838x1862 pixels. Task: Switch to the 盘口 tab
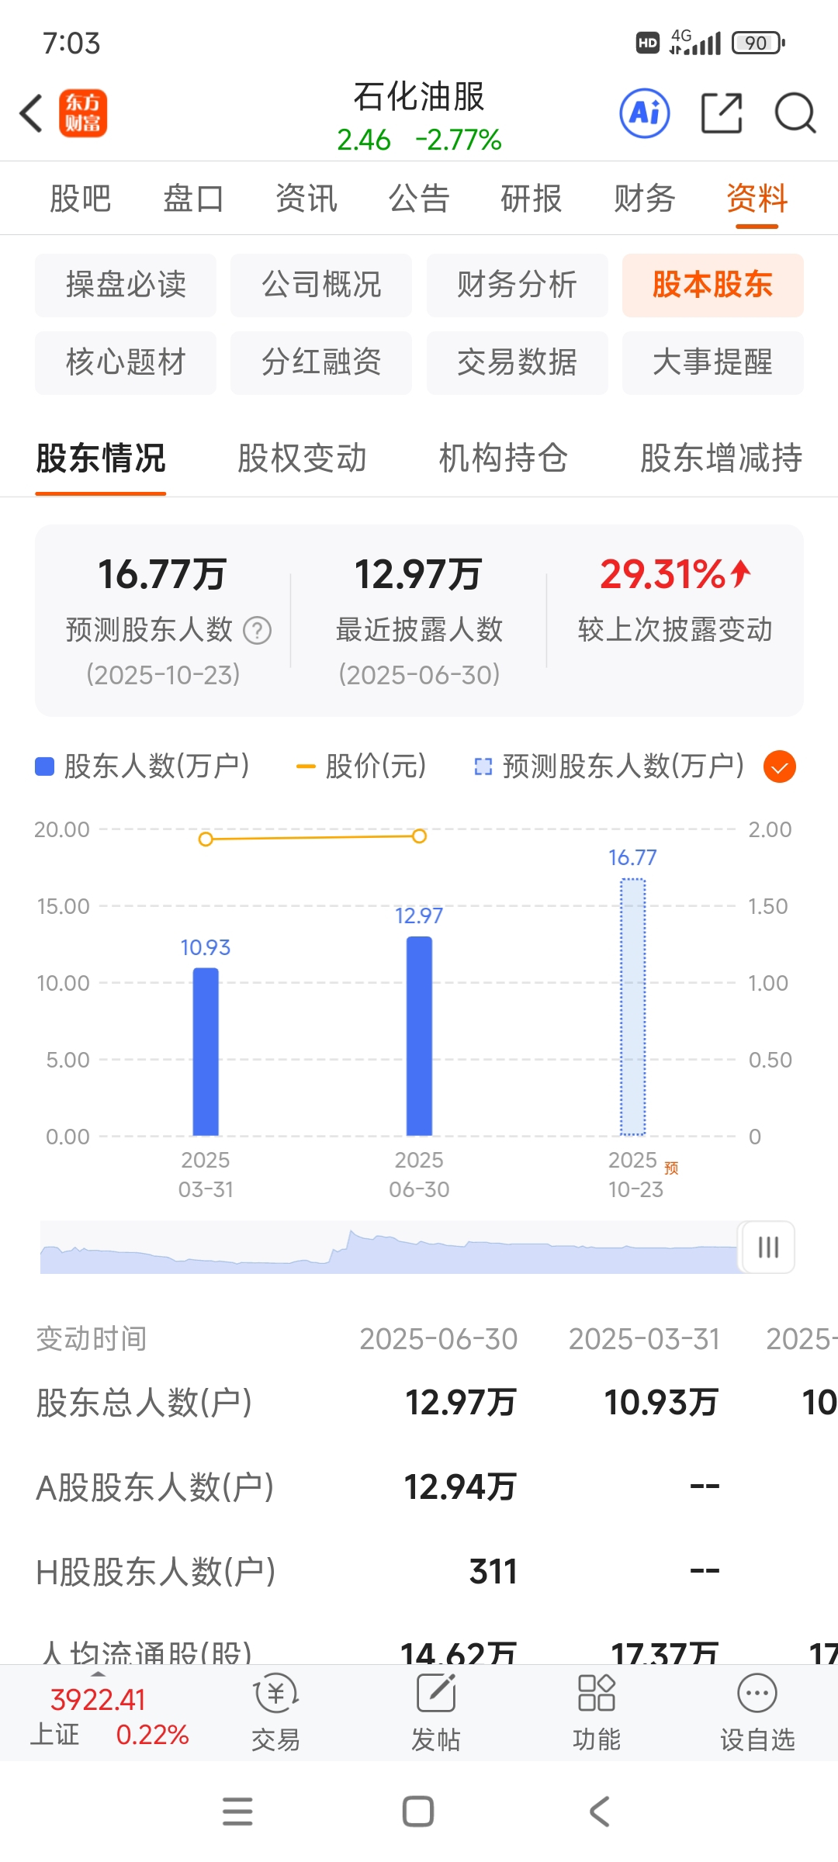tap(193, 199)
